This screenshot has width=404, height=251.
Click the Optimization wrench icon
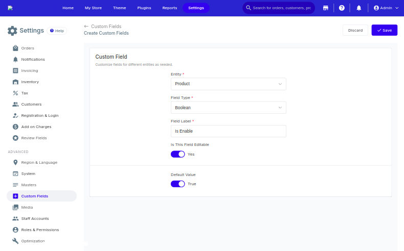[x=15, y=241]
